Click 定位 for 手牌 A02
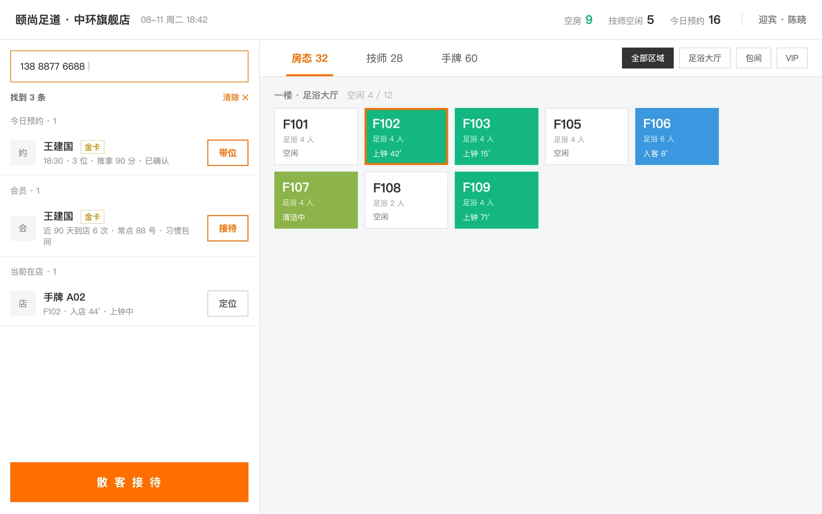This screenshot has width=822, height=514. click(x=228, y=303)
